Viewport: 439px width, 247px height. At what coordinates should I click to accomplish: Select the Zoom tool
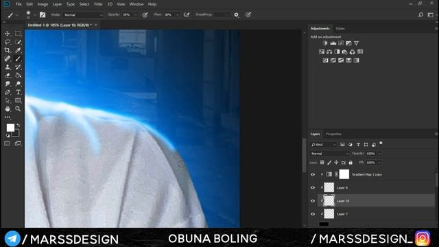18,108
